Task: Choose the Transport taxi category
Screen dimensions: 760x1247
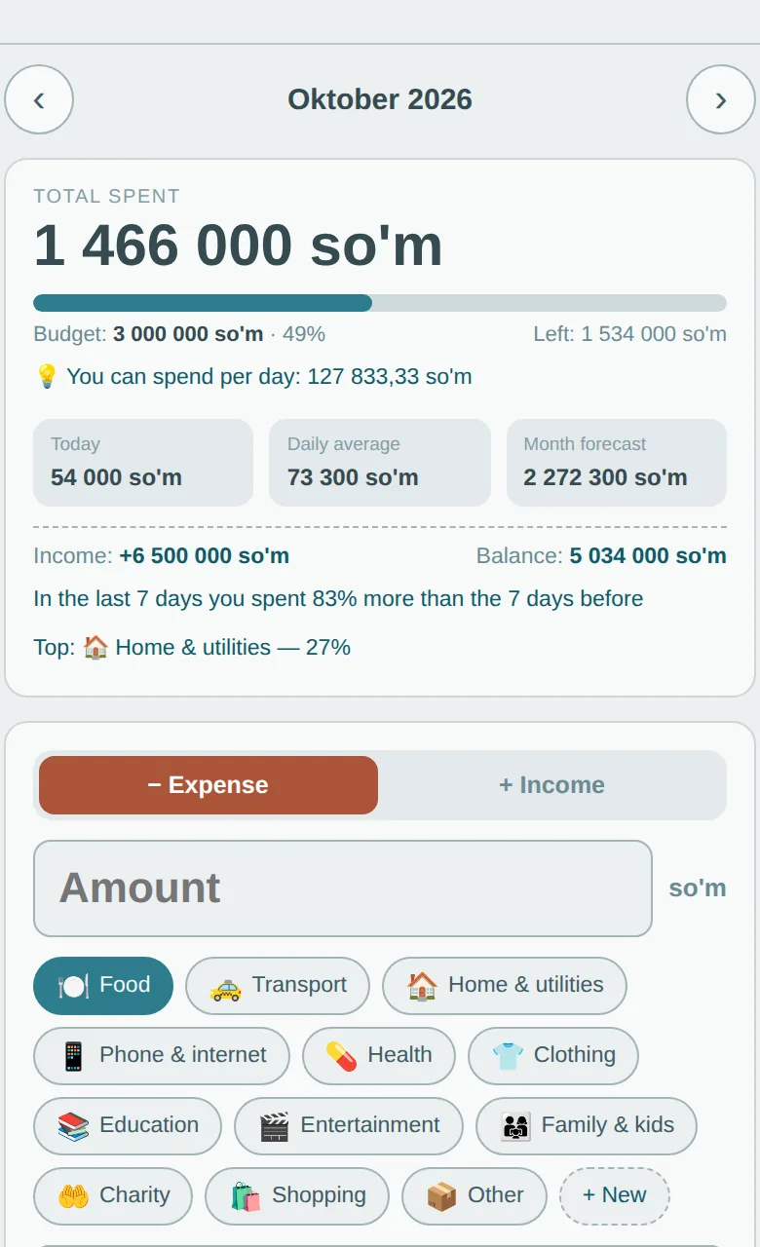Action: pyautogui.click(x=278, y=986)
